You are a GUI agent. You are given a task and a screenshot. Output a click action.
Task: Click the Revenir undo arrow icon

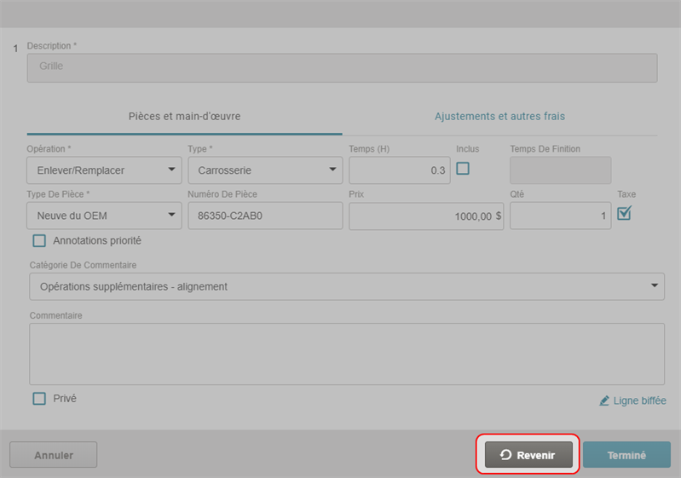point(505,455)
